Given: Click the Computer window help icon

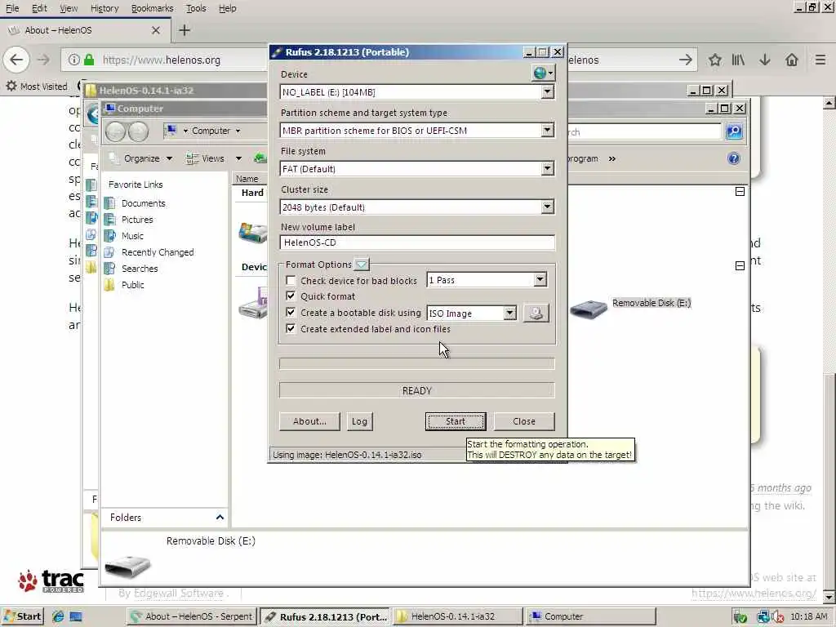Looking at the screenshot, I should click(x=734, y=158).
